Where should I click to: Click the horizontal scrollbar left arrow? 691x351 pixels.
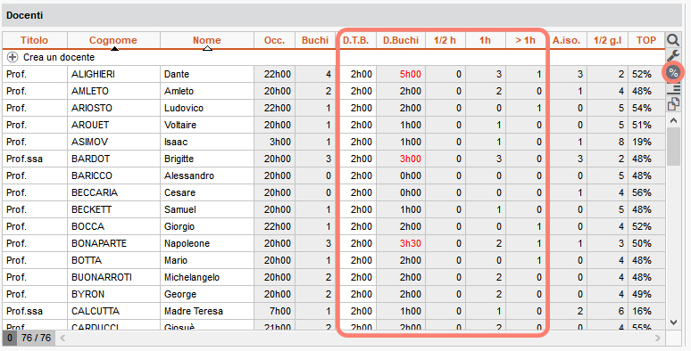pyautogui.click(x=62, y=339)
